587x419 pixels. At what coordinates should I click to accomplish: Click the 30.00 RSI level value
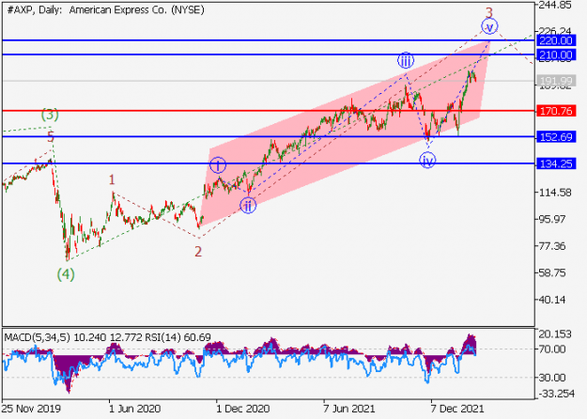pyautogui.click(x=552, y=378)
